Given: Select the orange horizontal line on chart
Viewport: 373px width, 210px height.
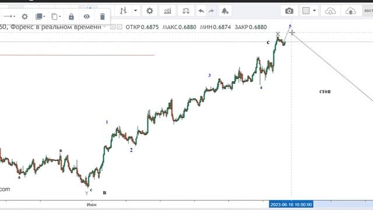Looking at the screenshot, I should point(78,55).
